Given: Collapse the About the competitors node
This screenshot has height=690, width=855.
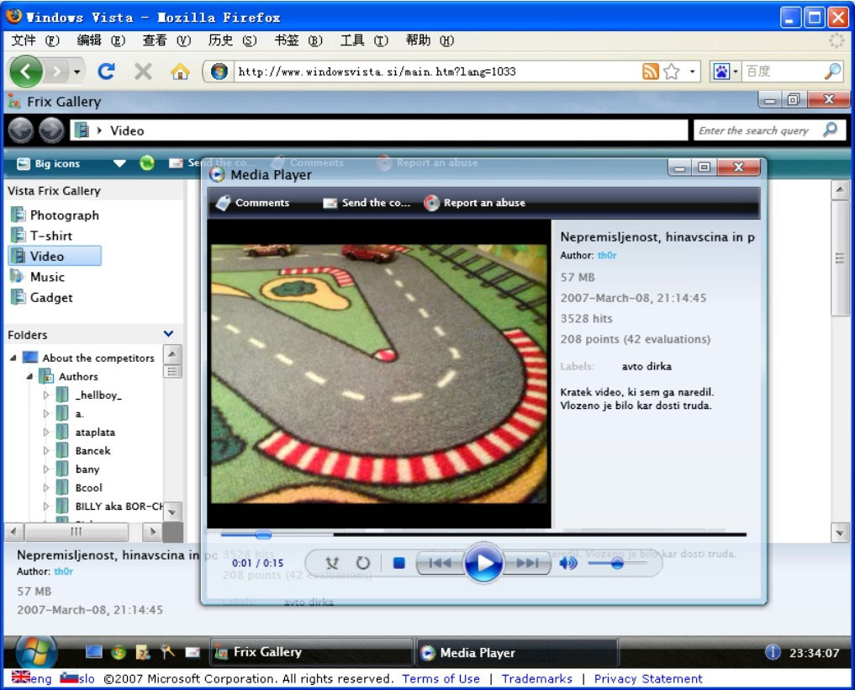Looking at the screenshot, I should 13,358.
